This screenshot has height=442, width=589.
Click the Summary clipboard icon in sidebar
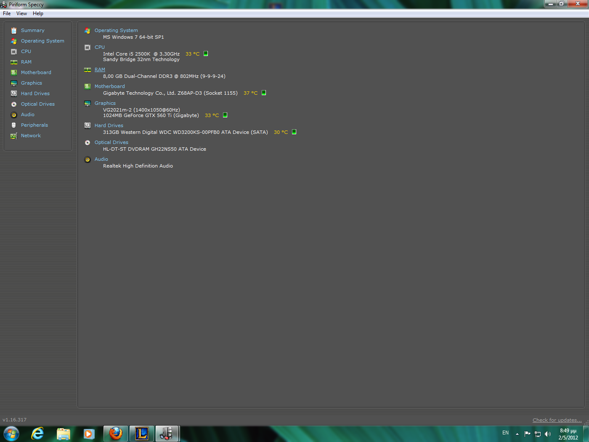[14, 30]
